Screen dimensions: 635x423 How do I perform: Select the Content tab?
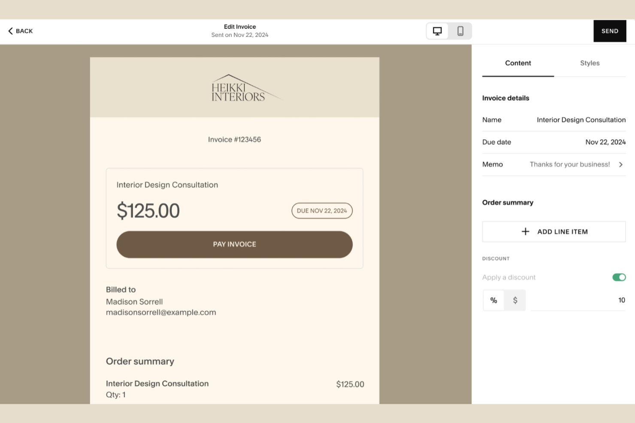[518, 63]
